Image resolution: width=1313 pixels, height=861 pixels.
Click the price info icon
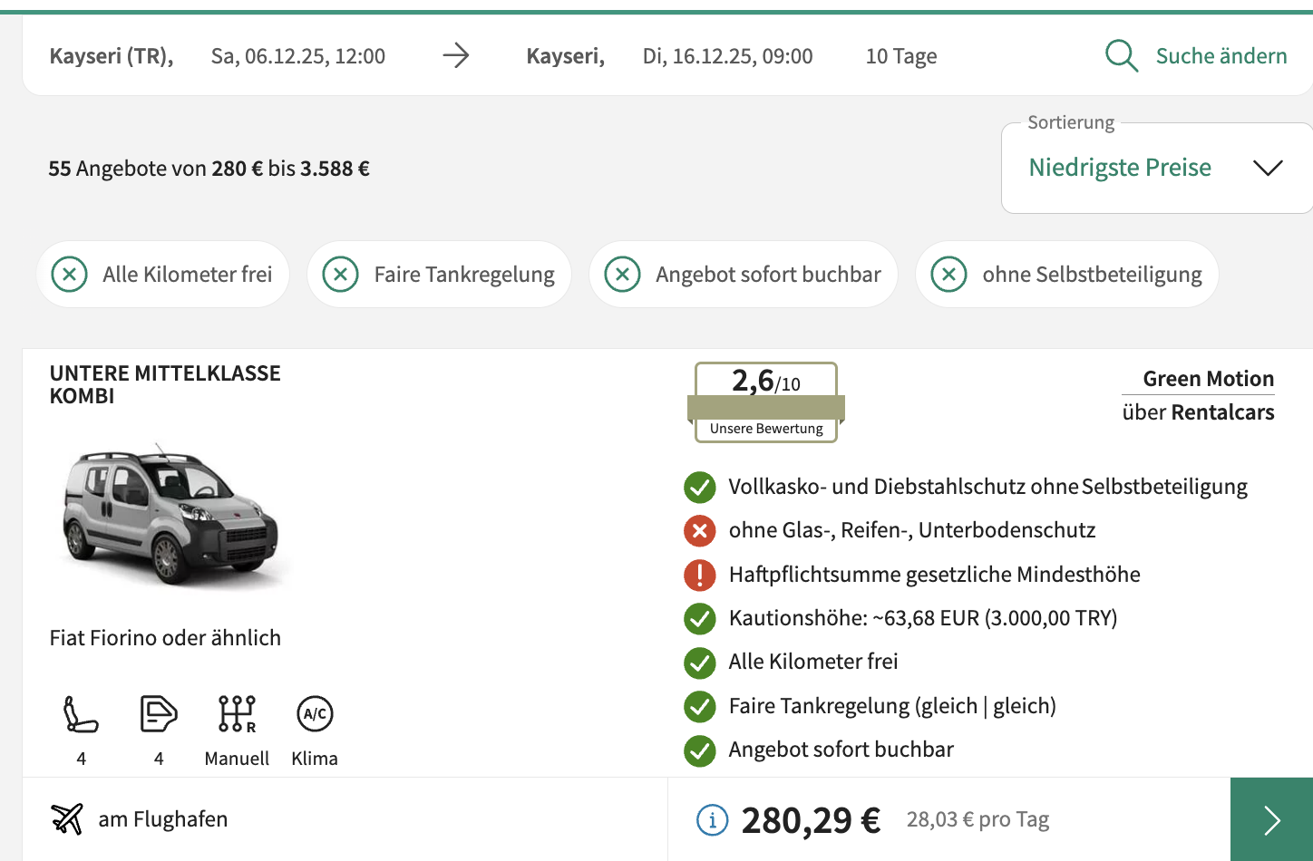pyautogui.click(x=713, y=820)
